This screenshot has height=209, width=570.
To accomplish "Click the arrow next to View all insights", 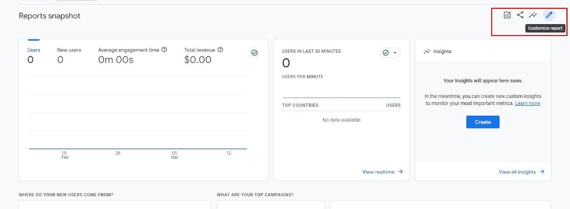I will click(542, 172).
